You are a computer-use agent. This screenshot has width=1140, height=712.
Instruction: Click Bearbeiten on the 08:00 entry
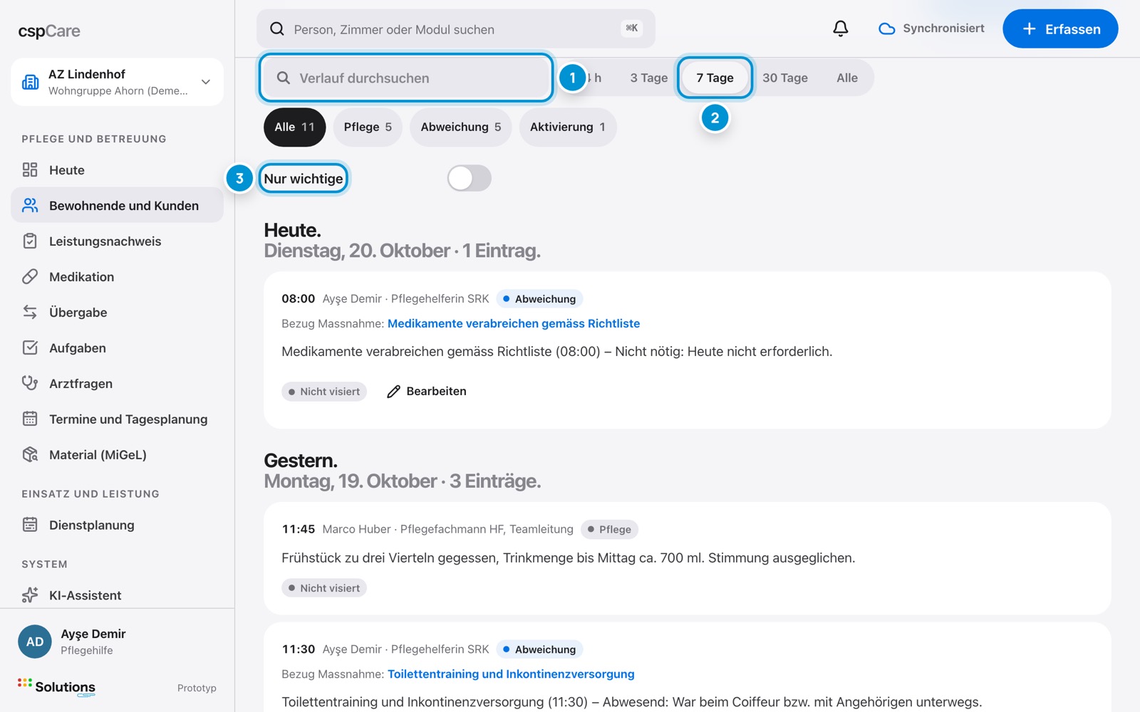(x=426, y=392)
